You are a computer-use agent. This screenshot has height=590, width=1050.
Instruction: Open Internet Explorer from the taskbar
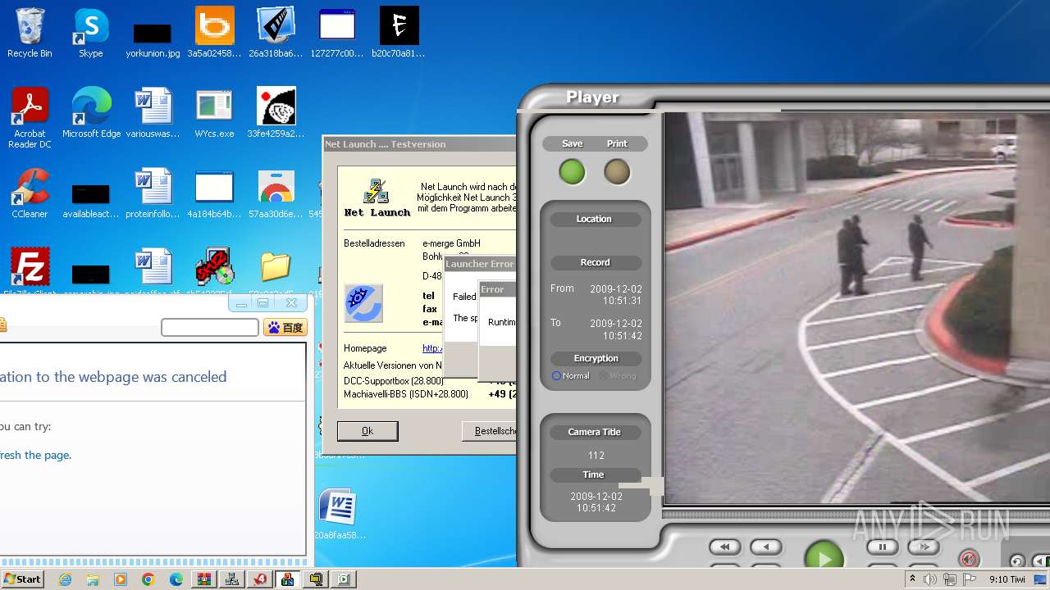[x=65, y=579]
